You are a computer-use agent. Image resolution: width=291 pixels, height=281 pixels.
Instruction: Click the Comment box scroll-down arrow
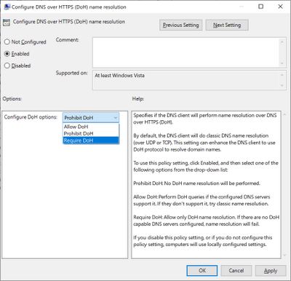click(282, 63)
